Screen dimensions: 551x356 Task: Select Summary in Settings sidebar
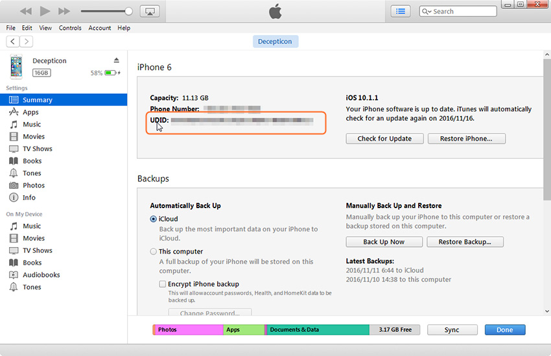point(64,100)
